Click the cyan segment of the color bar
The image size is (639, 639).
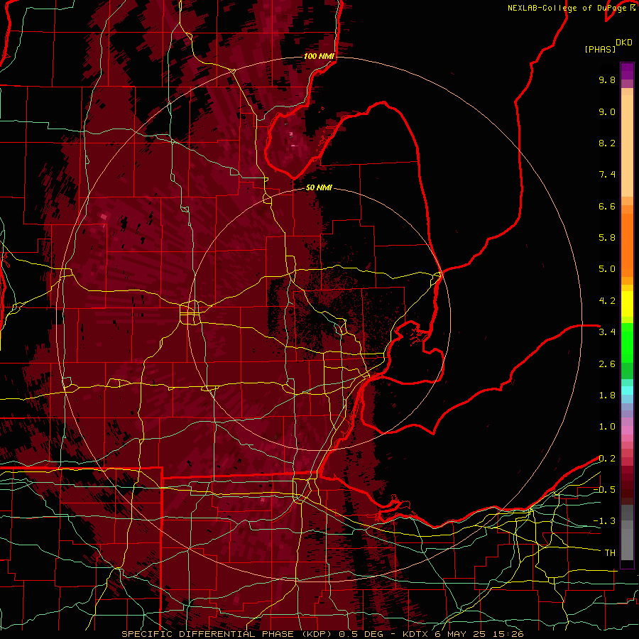click(627, 390)
